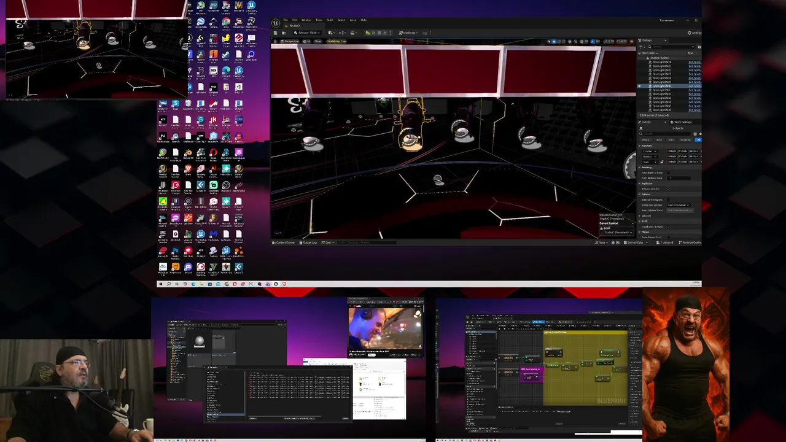Image resolution: width=786 pixels, height=442 pixels.
Task: Open the Output Log
Action: click(x=309, y=242)
